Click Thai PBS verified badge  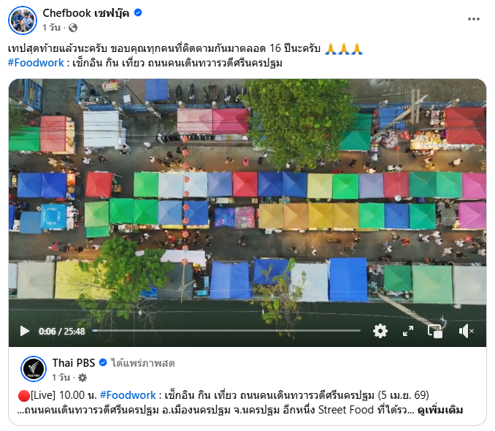click(x=103, y=362)
